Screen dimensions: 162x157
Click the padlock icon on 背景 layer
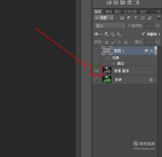(151, 80)
